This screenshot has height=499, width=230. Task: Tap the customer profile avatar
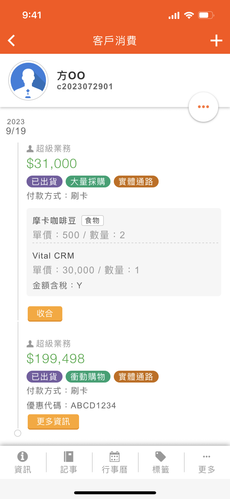[x=28, y=80]
